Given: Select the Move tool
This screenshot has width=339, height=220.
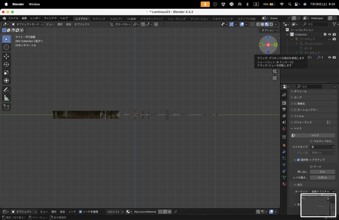Looking at the screenshot, I should 6,56.
